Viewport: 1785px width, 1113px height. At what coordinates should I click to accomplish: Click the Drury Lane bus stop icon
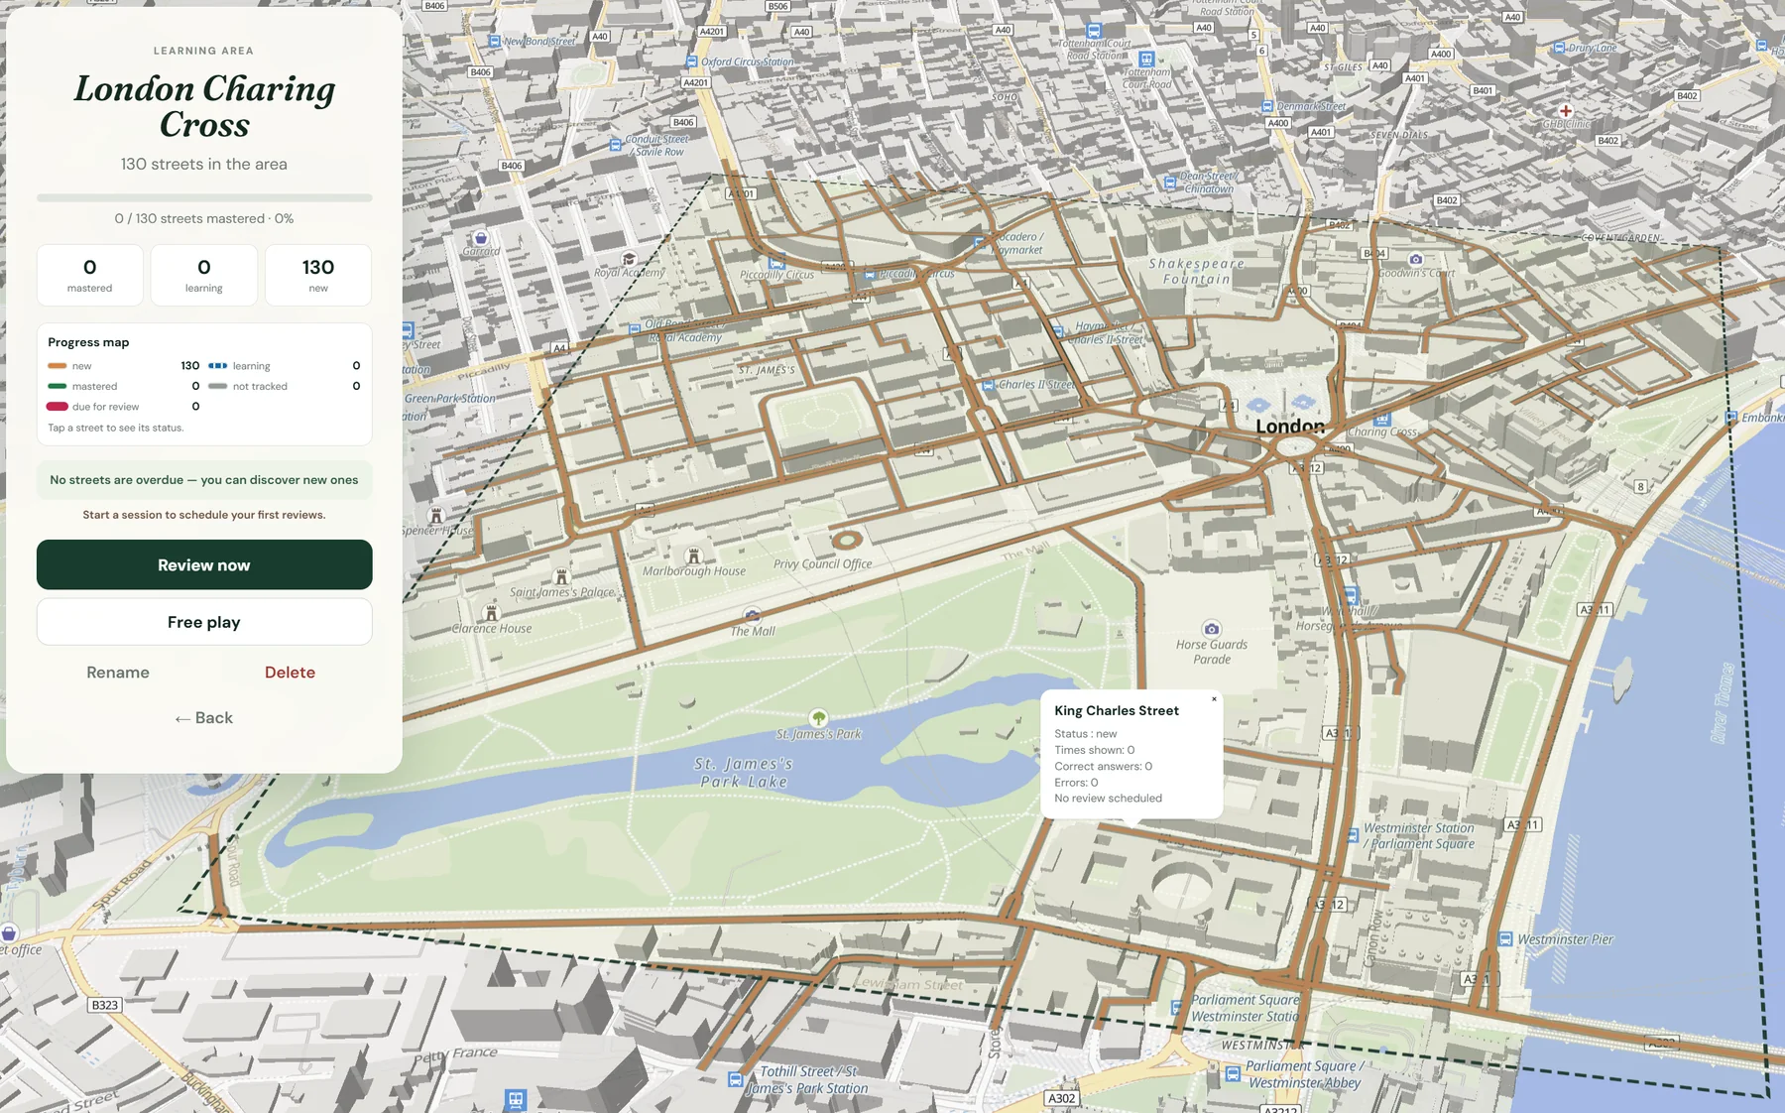[x=1559, y=48]
